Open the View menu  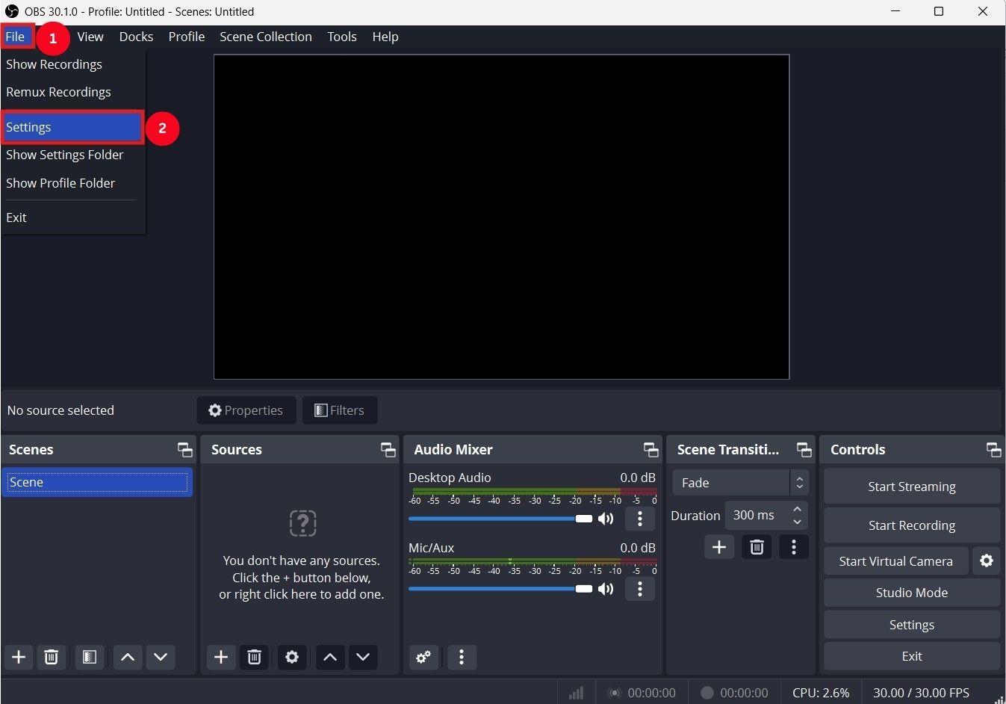[x=90, y=37]
